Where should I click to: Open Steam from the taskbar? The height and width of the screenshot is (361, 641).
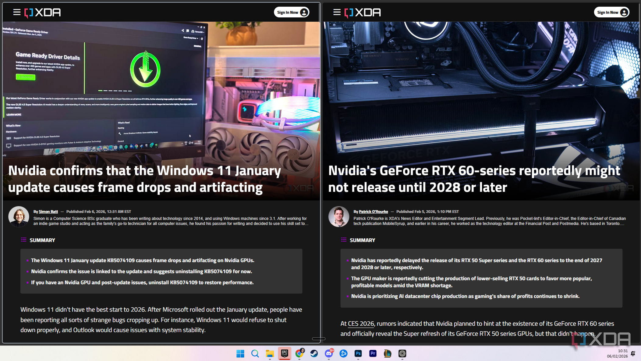tap(314, 353)
